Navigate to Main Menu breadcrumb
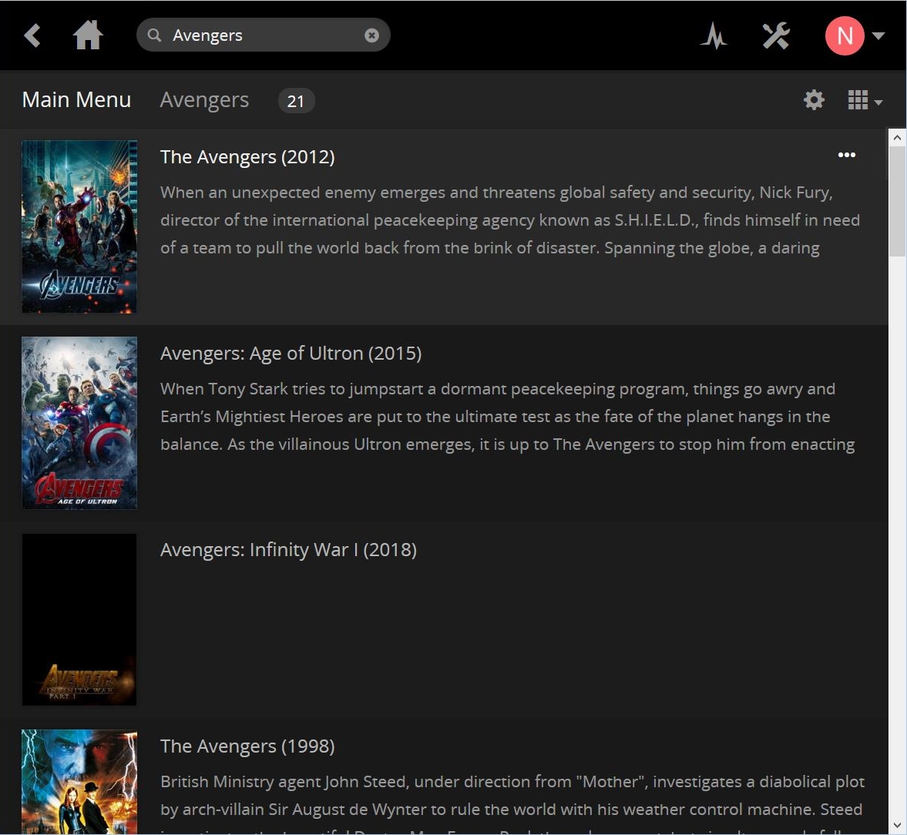907x835 pixels. 76,100
